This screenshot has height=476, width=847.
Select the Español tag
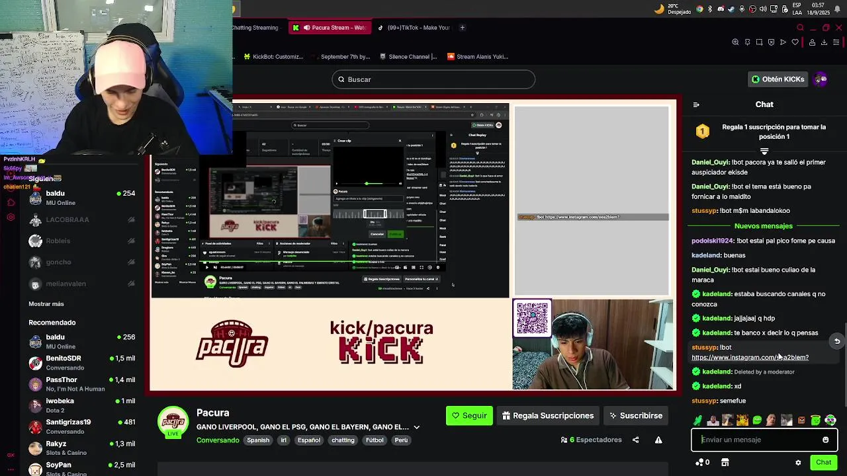click(308, 440)
